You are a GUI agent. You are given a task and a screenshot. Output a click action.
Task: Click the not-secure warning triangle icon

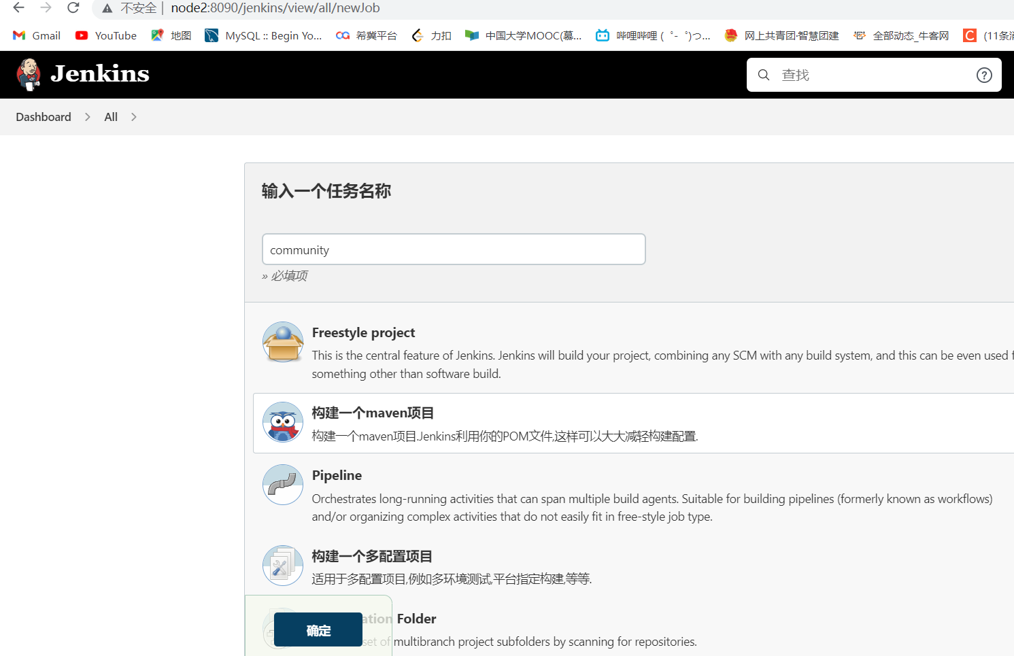point(107,8)
